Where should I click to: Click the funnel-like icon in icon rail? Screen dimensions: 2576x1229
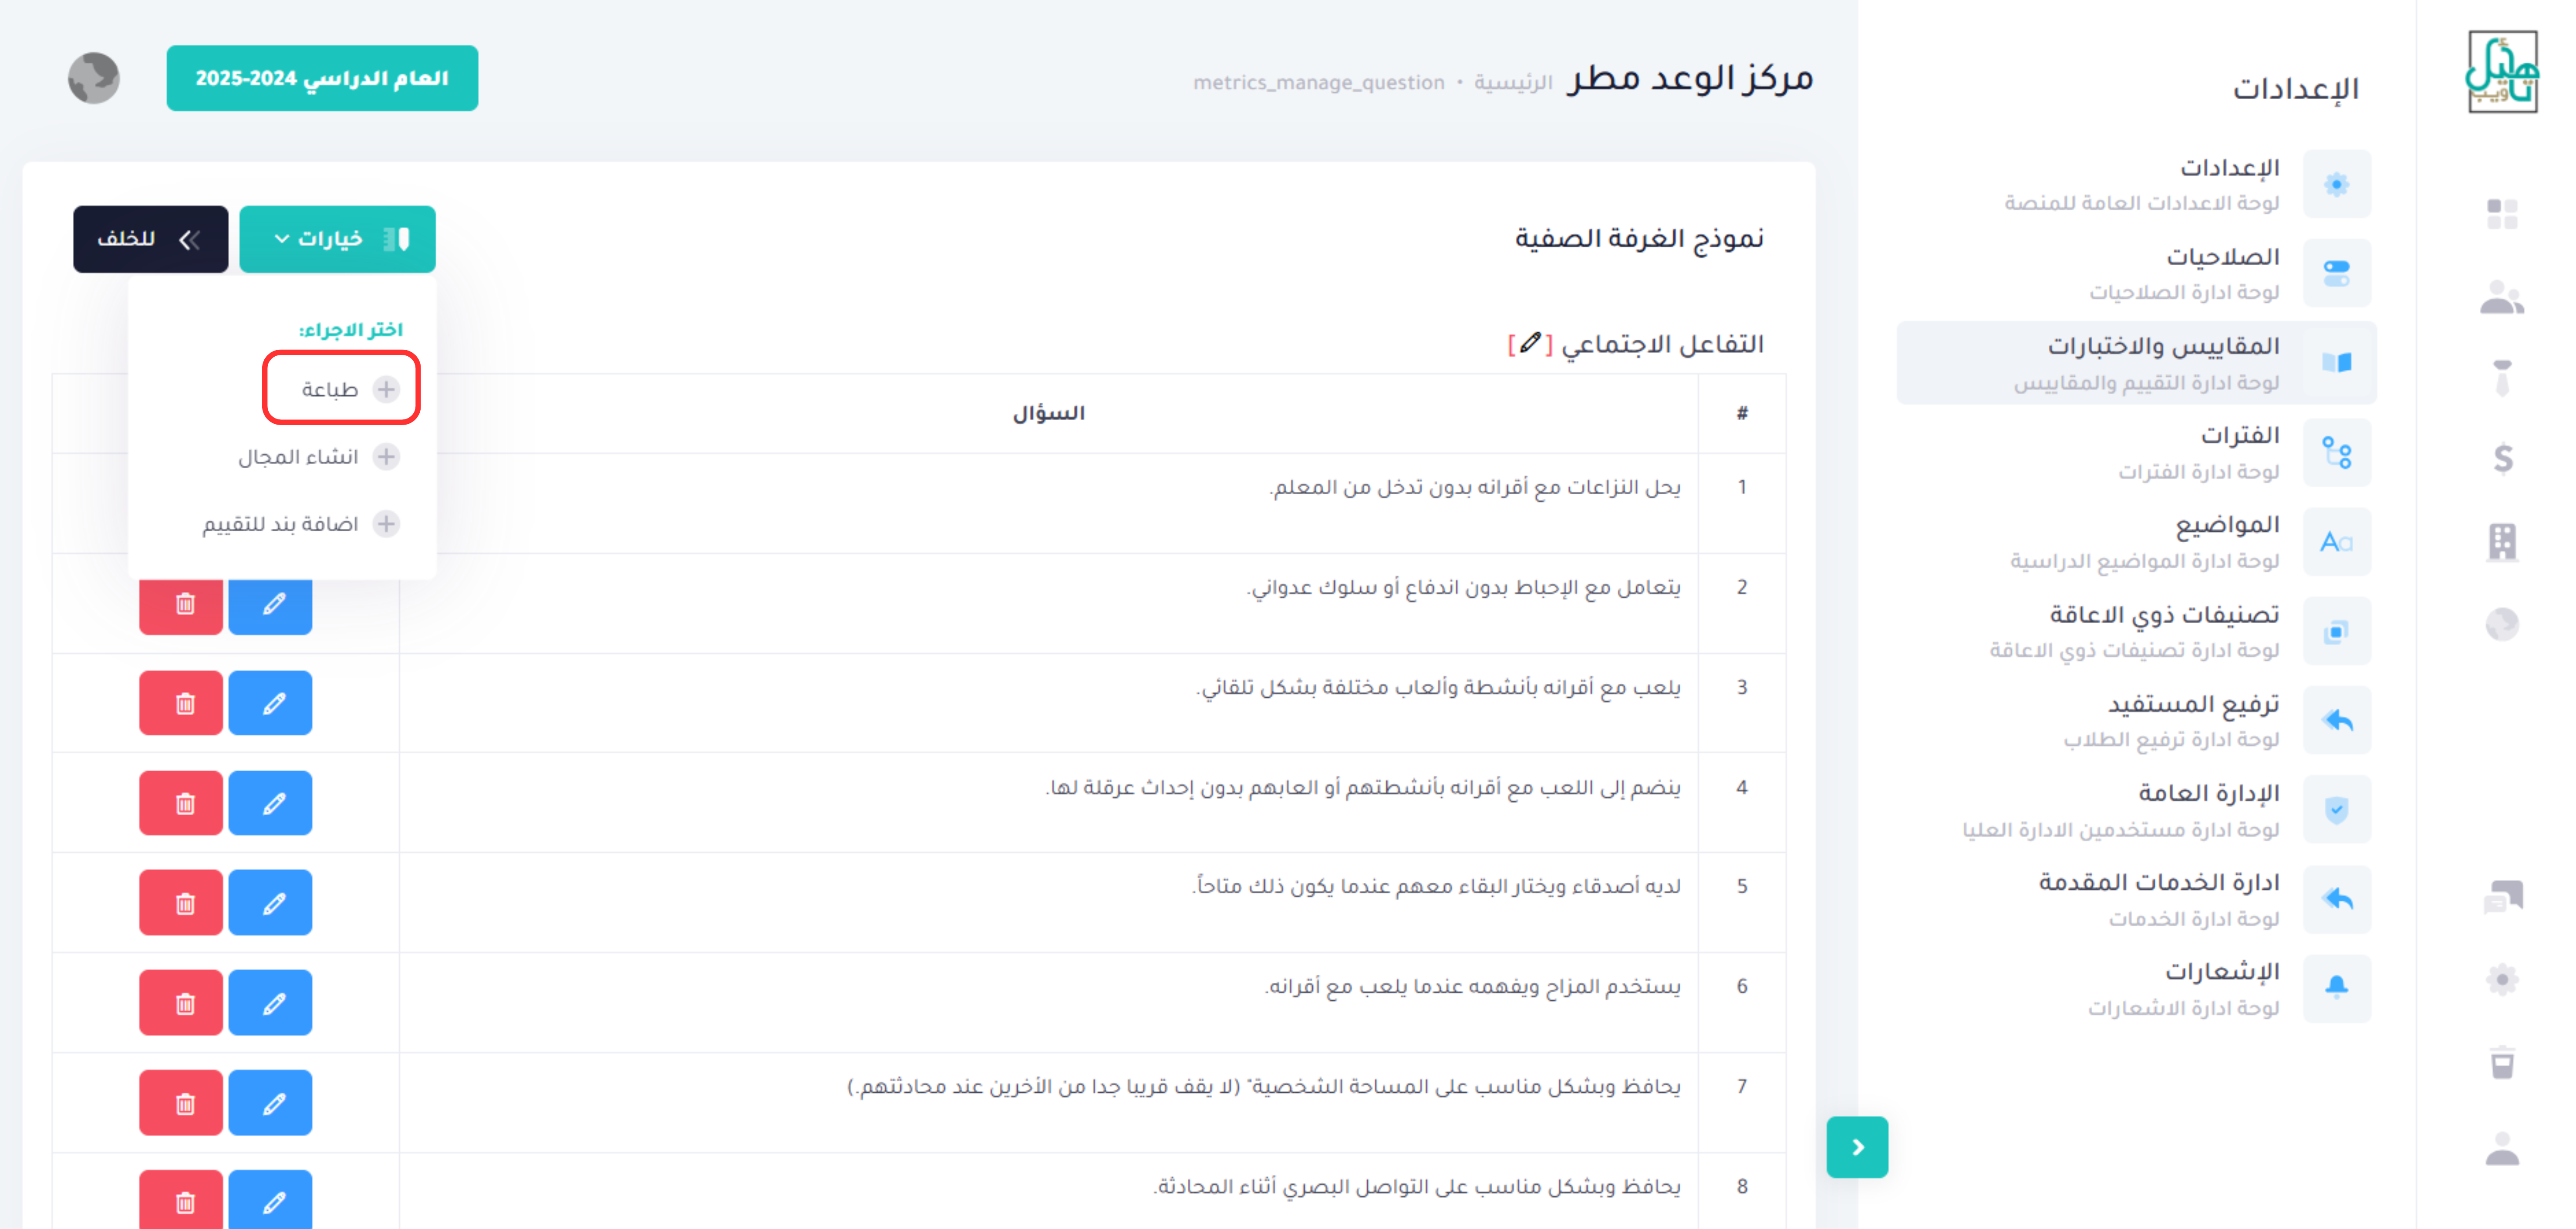2502,377
